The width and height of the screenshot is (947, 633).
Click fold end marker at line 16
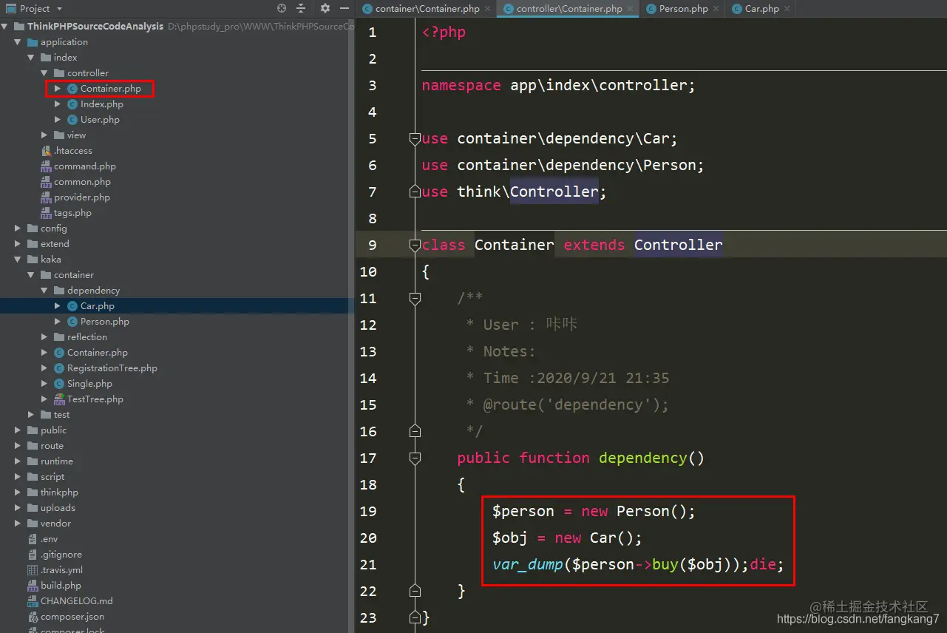coord(415,431)
